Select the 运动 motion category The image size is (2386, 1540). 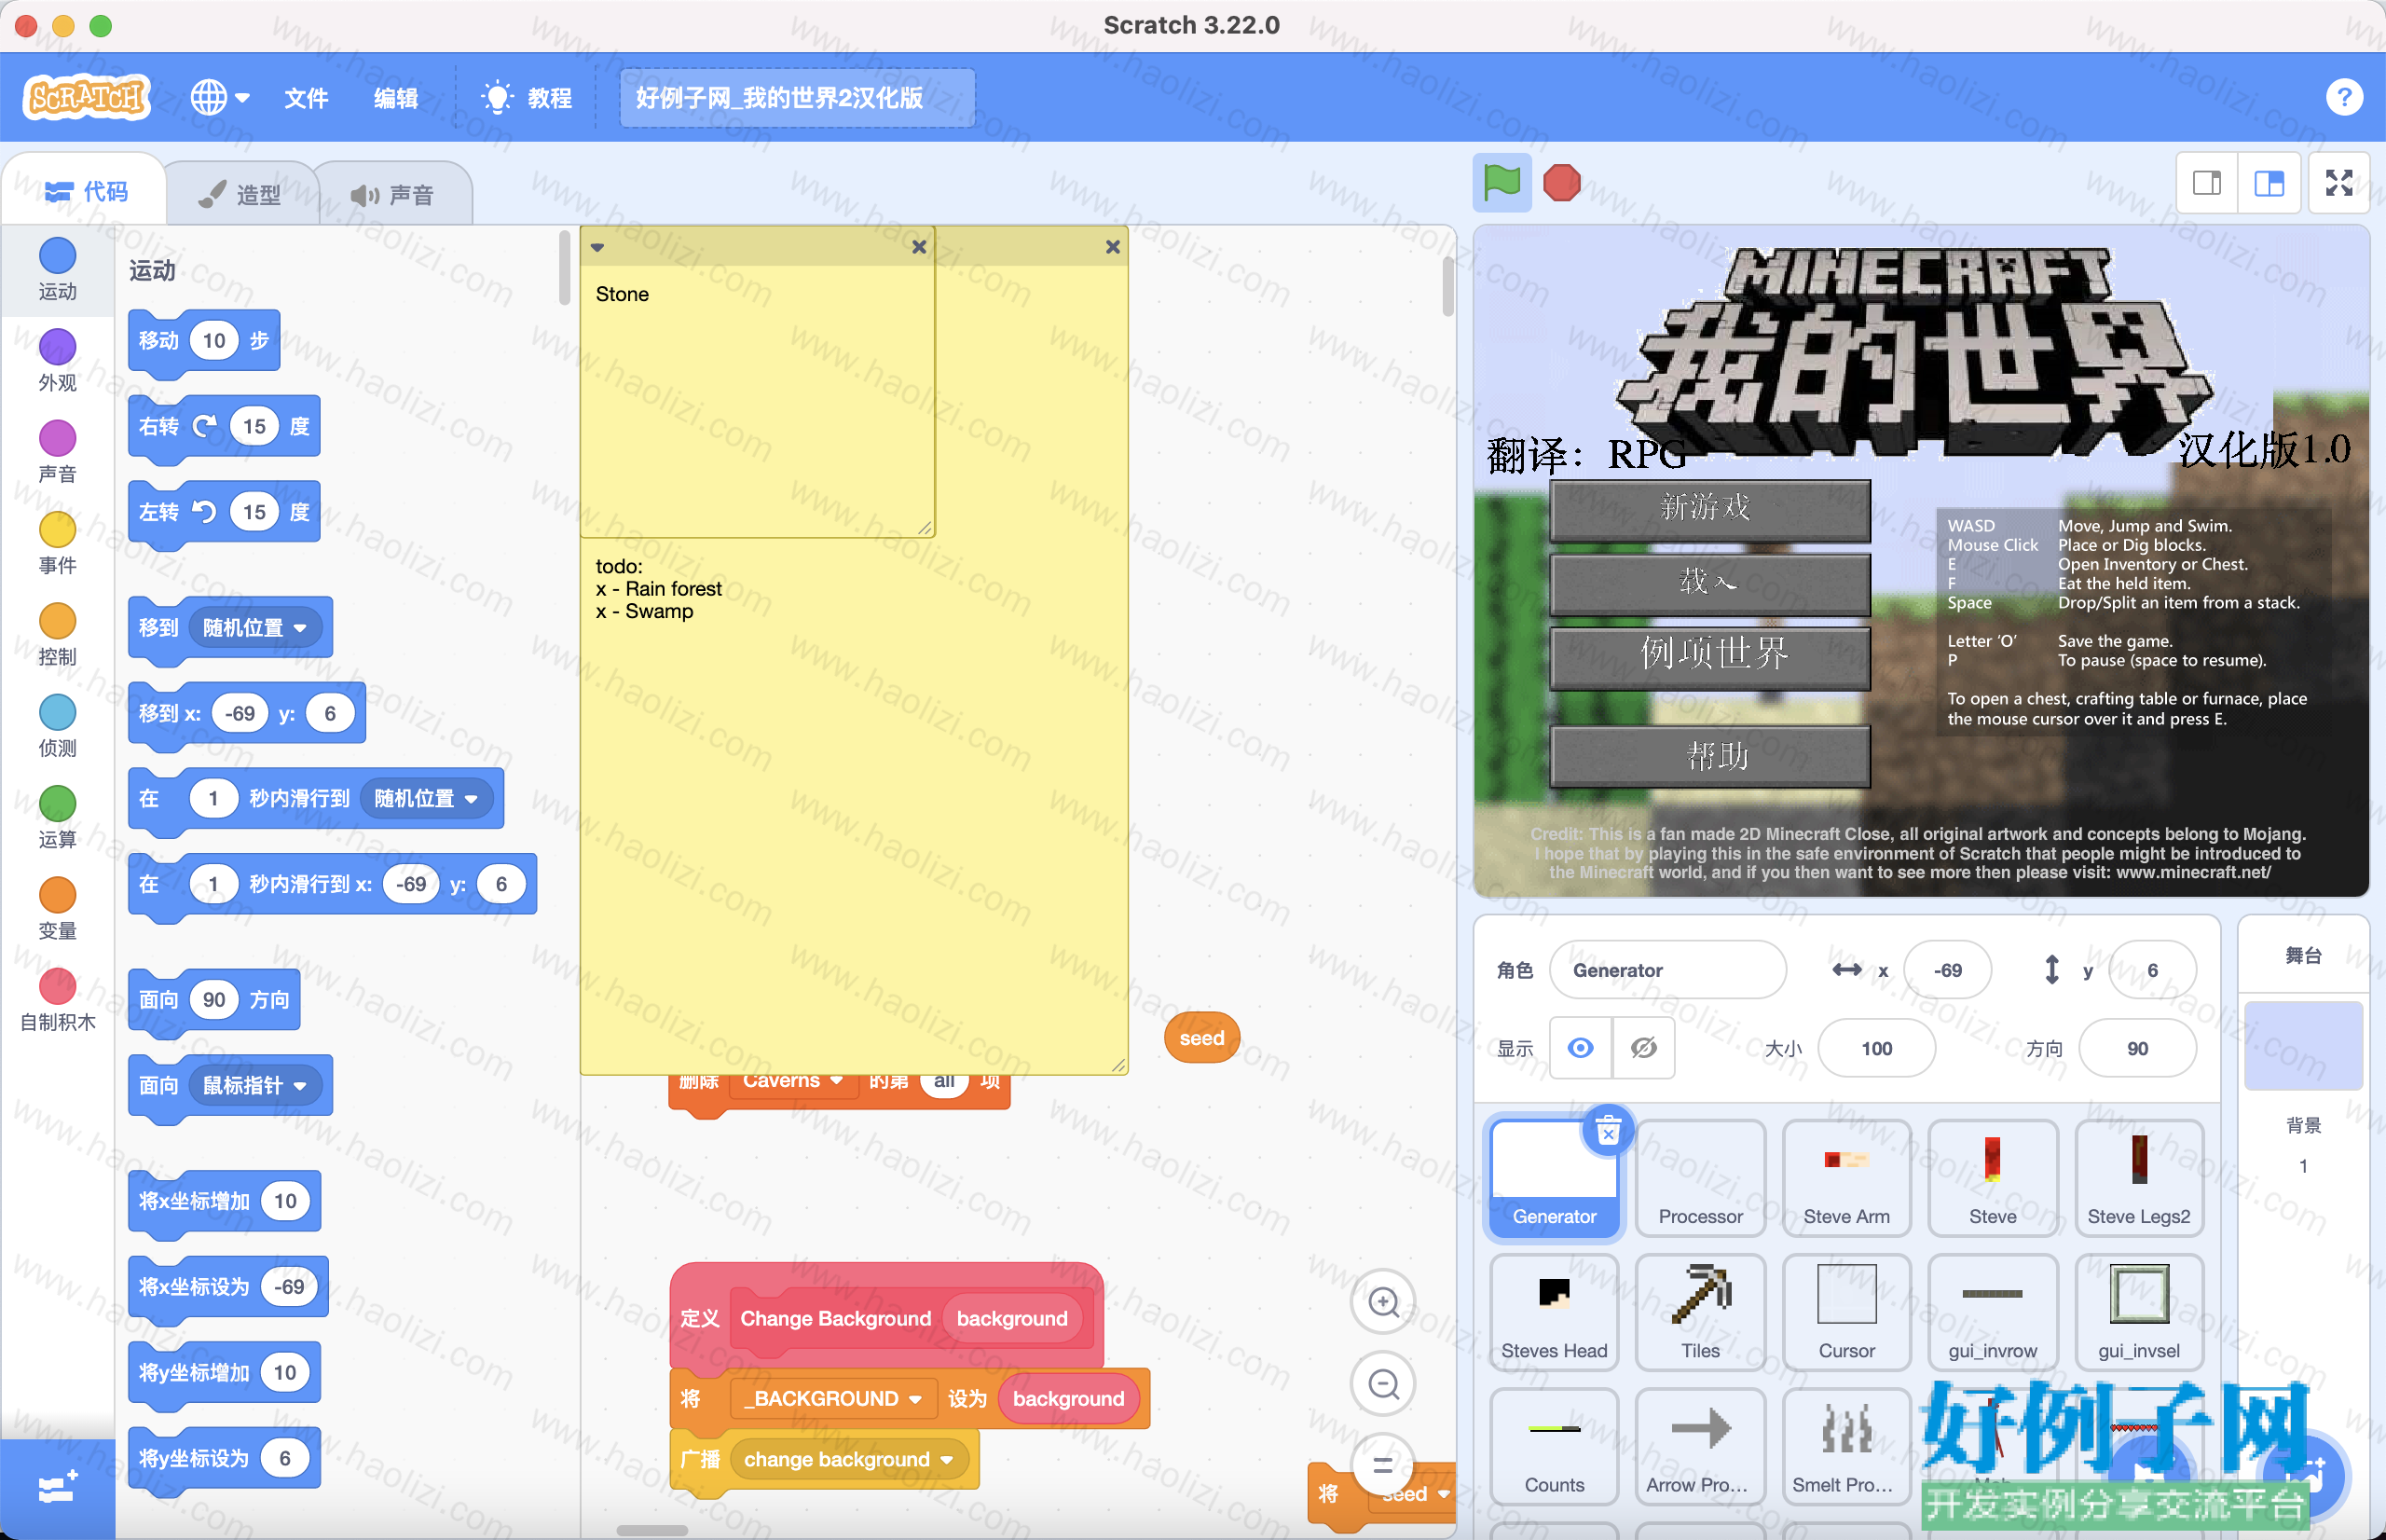(x=58, y=270)
